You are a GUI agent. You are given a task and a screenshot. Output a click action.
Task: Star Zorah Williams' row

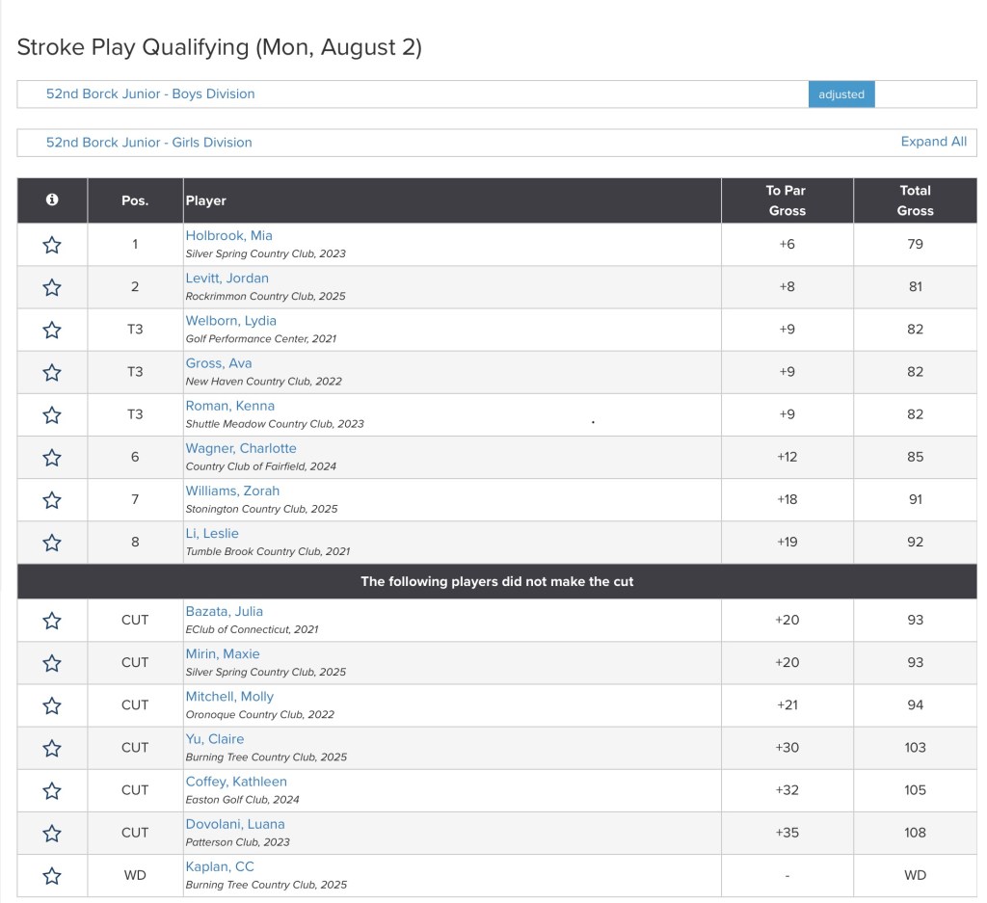tap(52, 499)
